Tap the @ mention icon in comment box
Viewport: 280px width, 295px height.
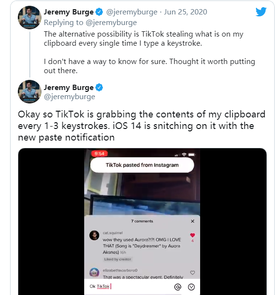[x=178, y=287]
